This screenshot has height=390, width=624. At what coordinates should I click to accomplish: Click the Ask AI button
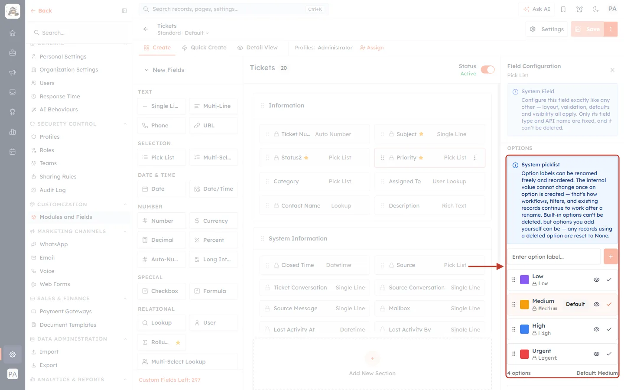pos(536,9)
